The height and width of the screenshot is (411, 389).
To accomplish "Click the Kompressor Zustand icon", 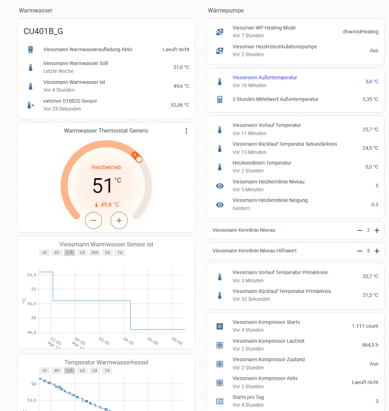I will coord(220,364).
